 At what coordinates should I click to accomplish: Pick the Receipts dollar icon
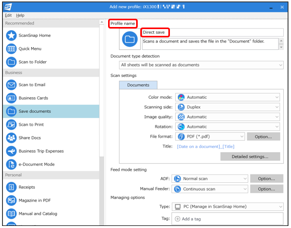tap(11, 187)
